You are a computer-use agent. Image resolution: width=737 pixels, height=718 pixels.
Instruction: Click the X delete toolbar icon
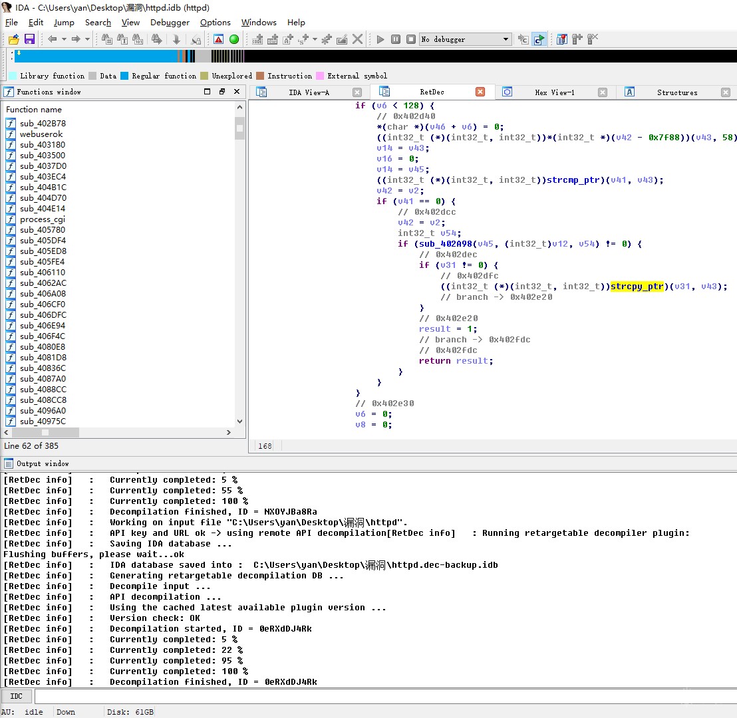358,39
